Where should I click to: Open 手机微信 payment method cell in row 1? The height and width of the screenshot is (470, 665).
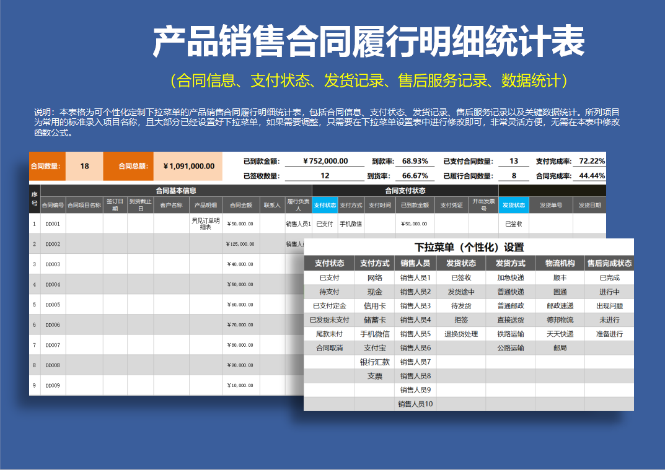pos(351,224)
